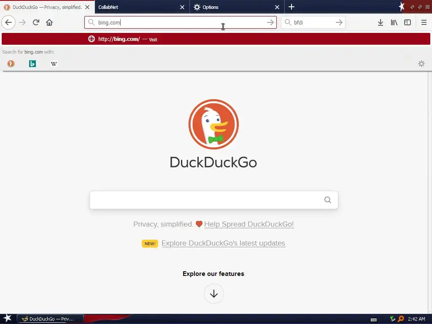Click the magnifier icon in bfdi search box

tap(288, 22)
